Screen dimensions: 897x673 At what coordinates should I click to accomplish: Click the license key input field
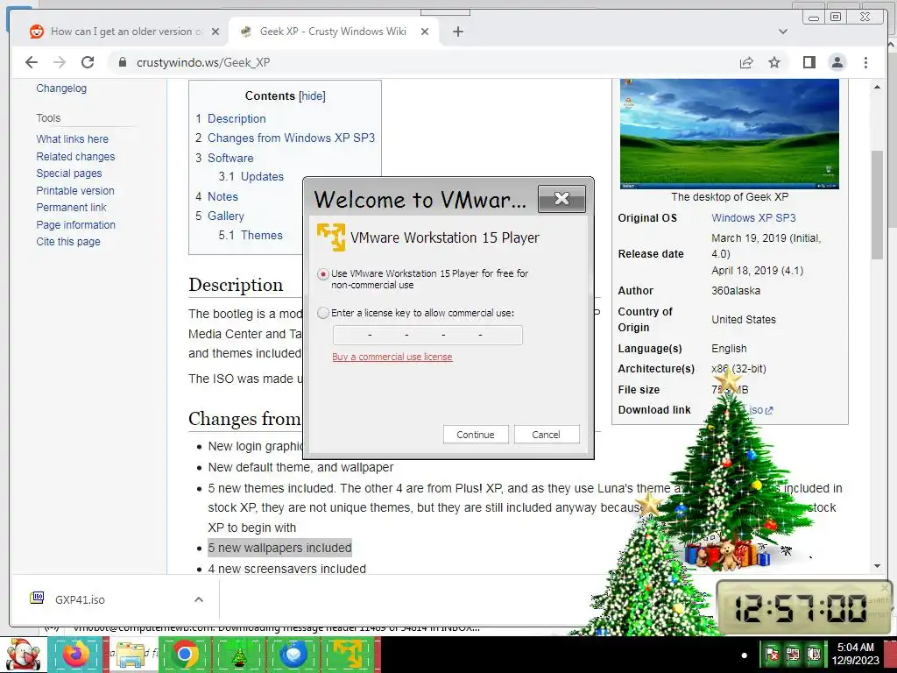tap(427, 335)
